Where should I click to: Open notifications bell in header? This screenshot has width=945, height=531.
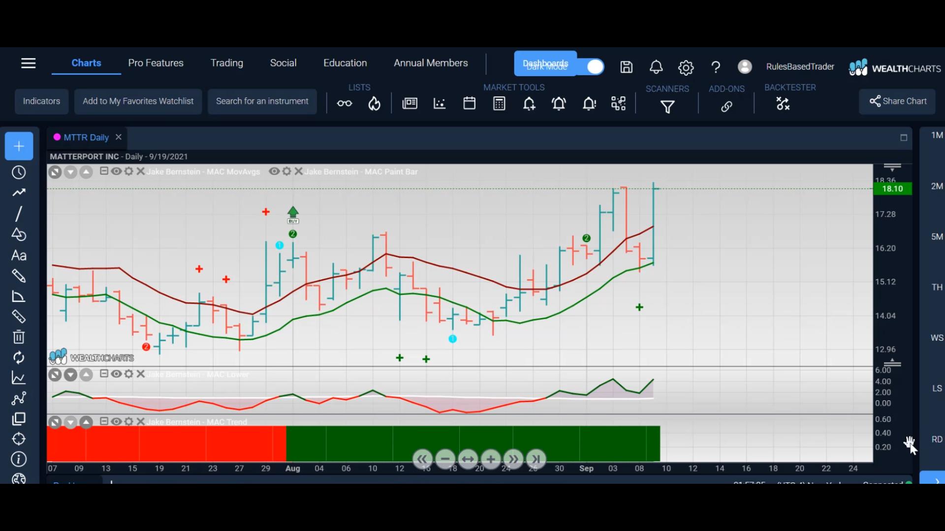tap(656, 67)
